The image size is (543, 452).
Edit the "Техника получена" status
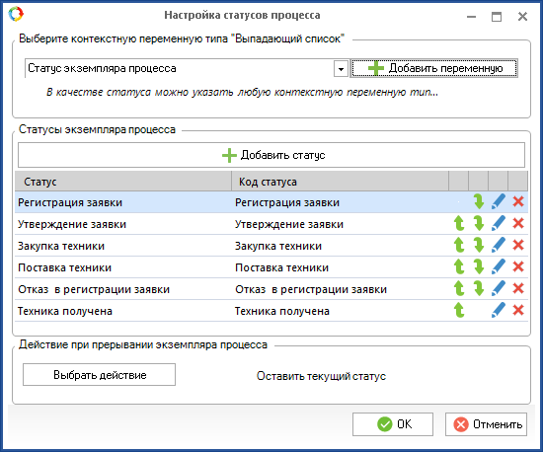(499, 311)
